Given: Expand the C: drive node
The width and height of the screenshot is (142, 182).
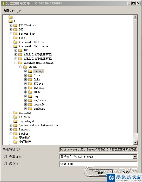Looking at the screenshot, I should point(6,17).
